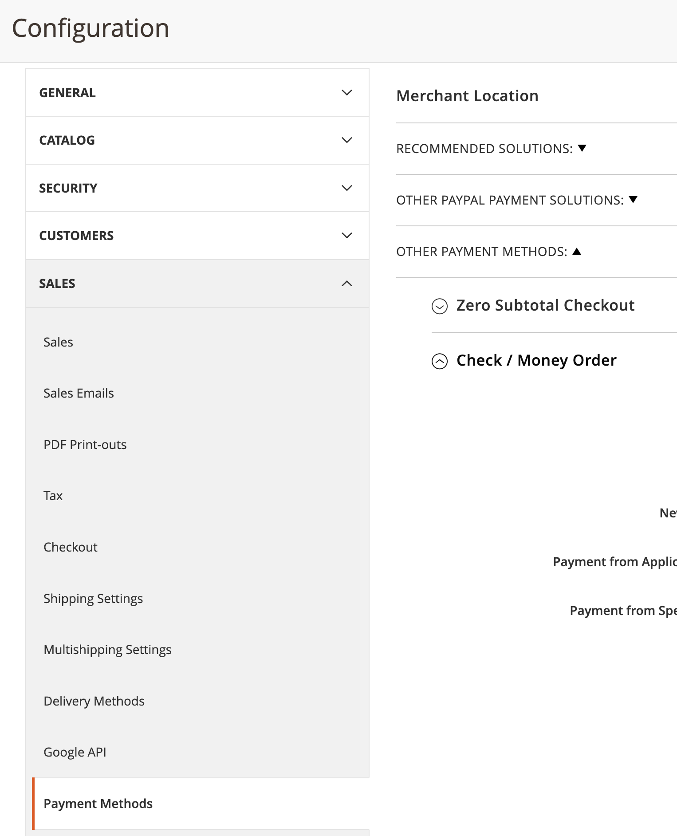Image resolution: width=677 pixels, height=836 pixels.
Task: Open Sales Emails settings
Action: click(79, 393)
